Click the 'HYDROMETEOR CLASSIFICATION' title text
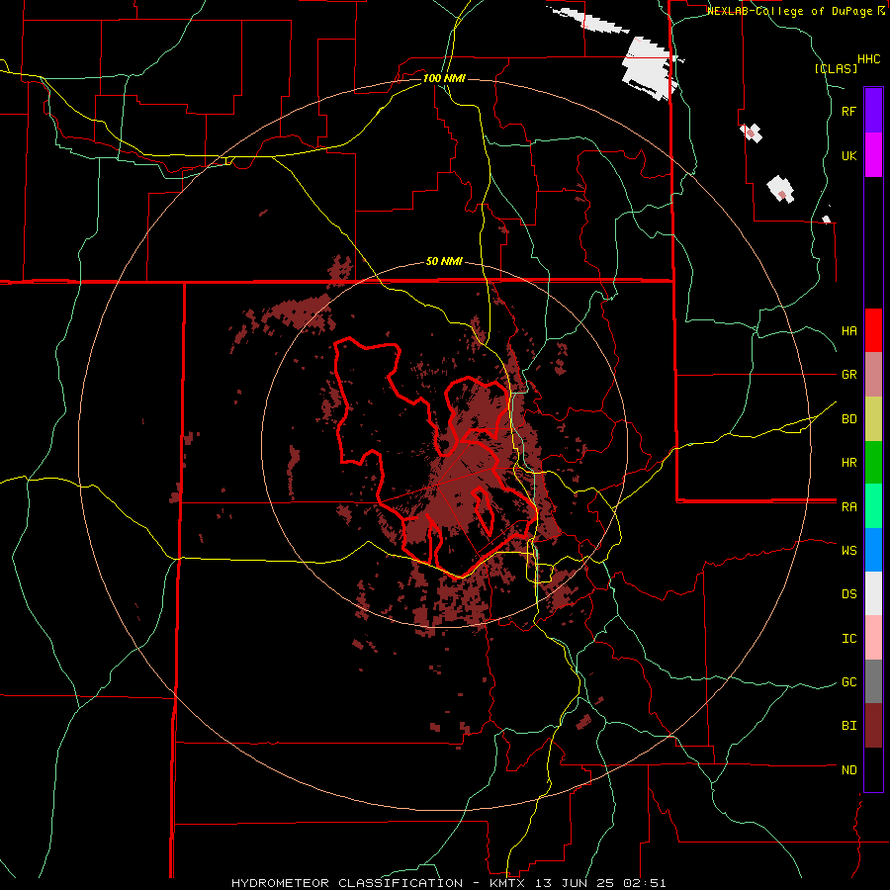This screenshot has height=890, width=890. 347,883
